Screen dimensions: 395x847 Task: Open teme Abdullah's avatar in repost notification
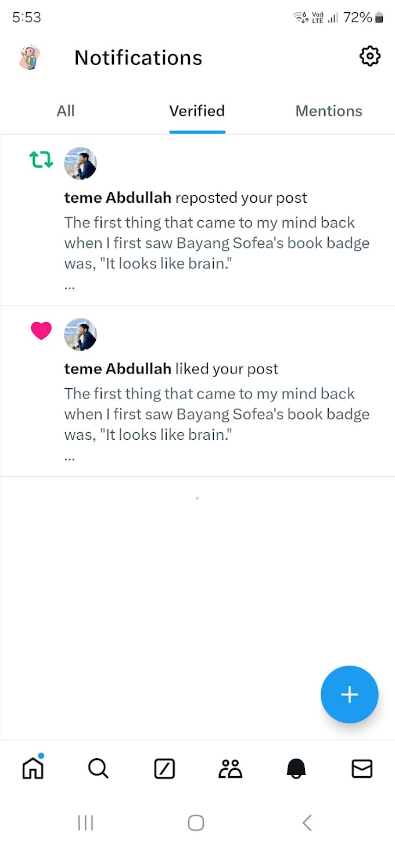(80, 163)
